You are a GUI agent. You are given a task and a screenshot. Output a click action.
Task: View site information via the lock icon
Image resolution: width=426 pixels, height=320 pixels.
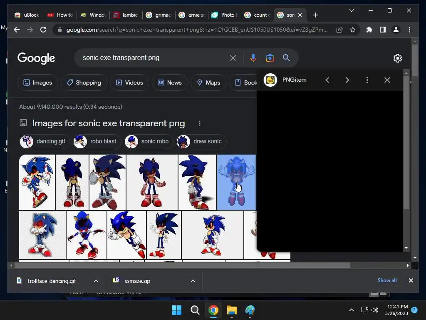pyautogui.click(x=60, y=30)
